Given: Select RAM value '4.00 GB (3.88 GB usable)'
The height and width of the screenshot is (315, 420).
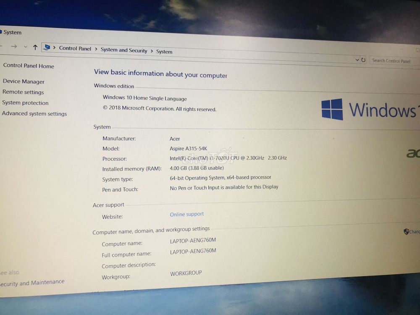Looking at the screenshot, I should [x=197, y=168].
